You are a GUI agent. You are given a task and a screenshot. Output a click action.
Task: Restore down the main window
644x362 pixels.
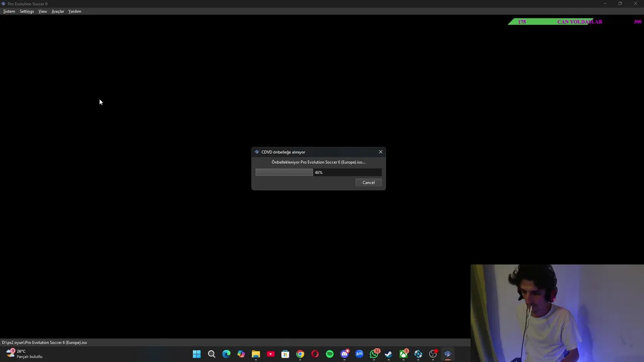(x=620, y=4)
